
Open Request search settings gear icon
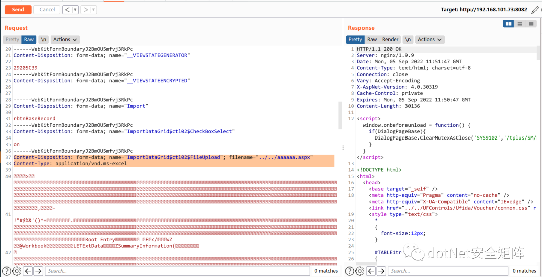pos(17,271)
